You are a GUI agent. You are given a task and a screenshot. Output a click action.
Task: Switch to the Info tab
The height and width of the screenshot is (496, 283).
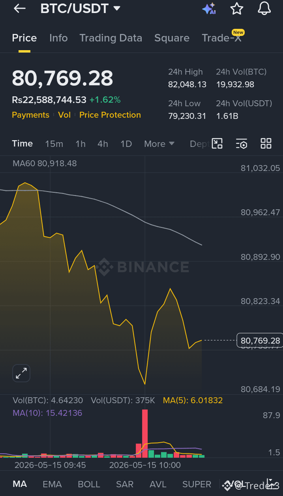pyautogui.click(x=58, y=38)
